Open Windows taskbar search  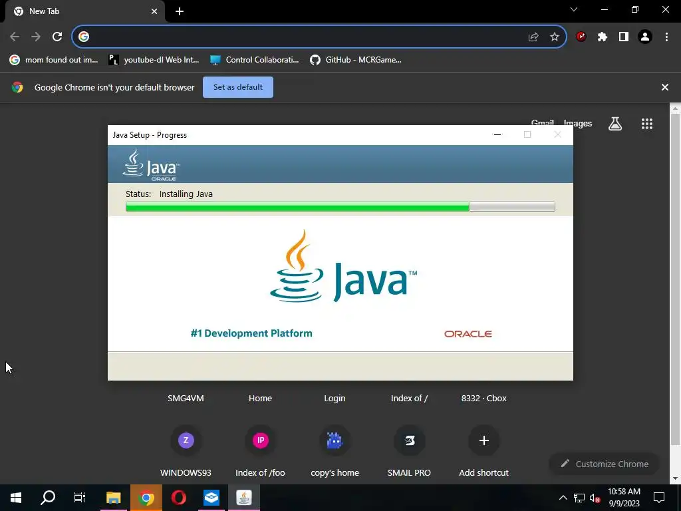click(x=48, y=498)
